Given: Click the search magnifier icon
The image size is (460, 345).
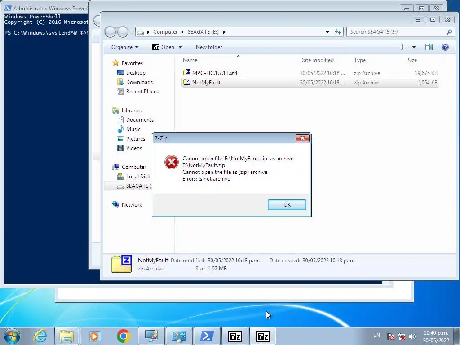Looking at the screenshot, I should click(x=449, y=32).
